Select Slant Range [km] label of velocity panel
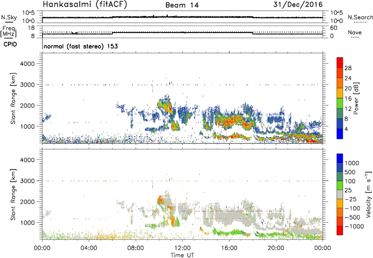This screenshot has width=373, height=258. point(13,195)
